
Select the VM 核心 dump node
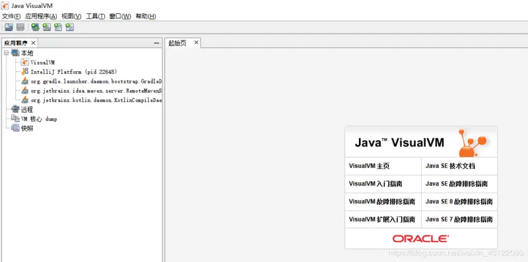39,119
